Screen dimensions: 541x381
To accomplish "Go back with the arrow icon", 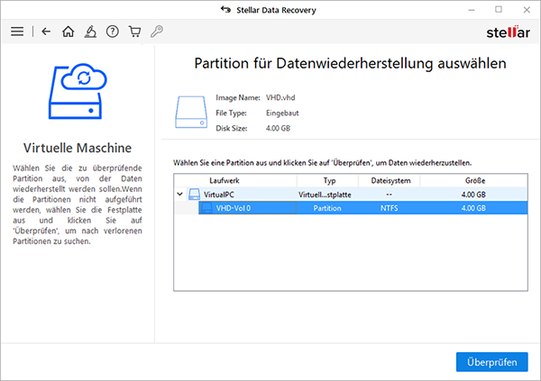I will click(x=46, y=31).
